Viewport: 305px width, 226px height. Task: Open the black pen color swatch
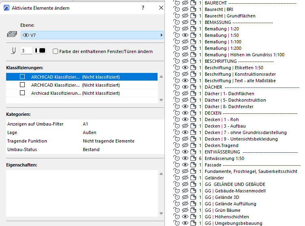40,51
